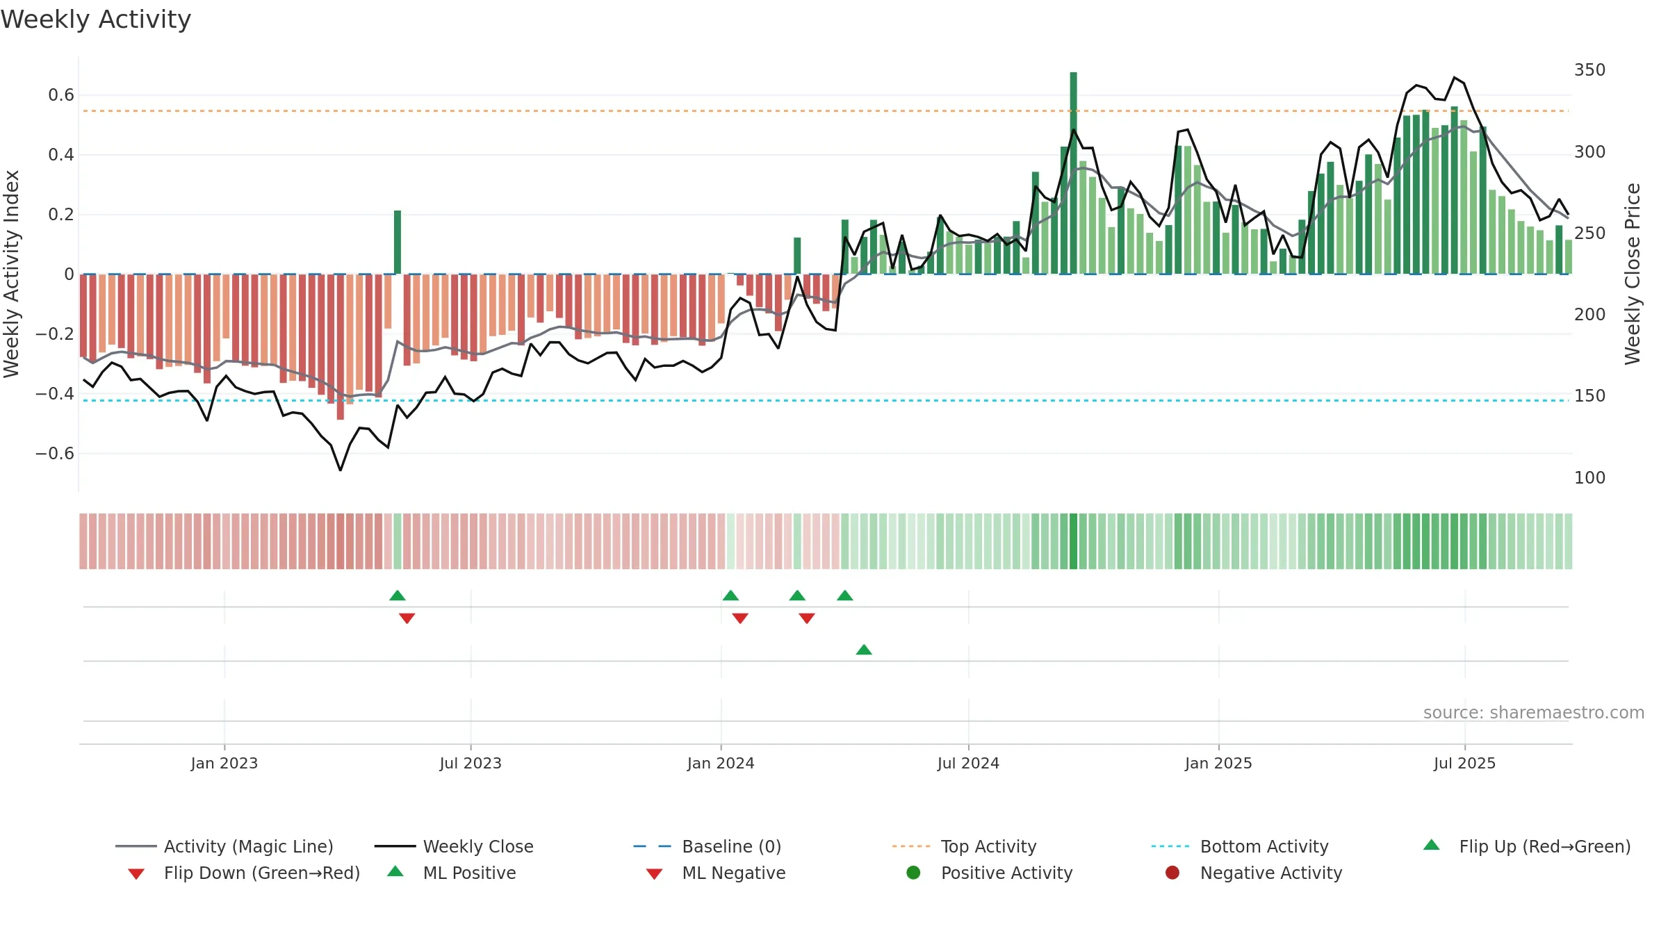
Task: Toggle the Activity (Magic Line) legend entry
Action: point(224,846)
